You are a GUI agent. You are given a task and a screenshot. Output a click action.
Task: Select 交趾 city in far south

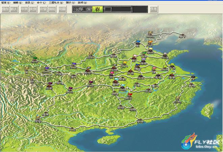[x=72, y=129]
